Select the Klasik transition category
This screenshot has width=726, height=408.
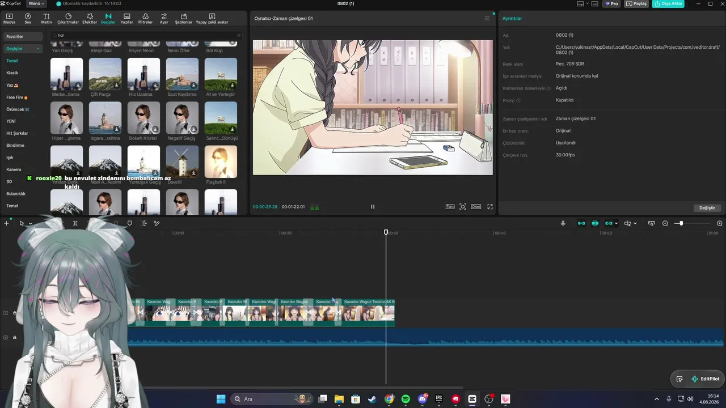(12, 73)
